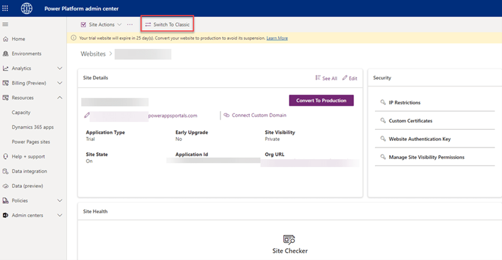Click Websites in the breadcrumb
The height and width of the screenshot is (260, 502).
[93, 54]
